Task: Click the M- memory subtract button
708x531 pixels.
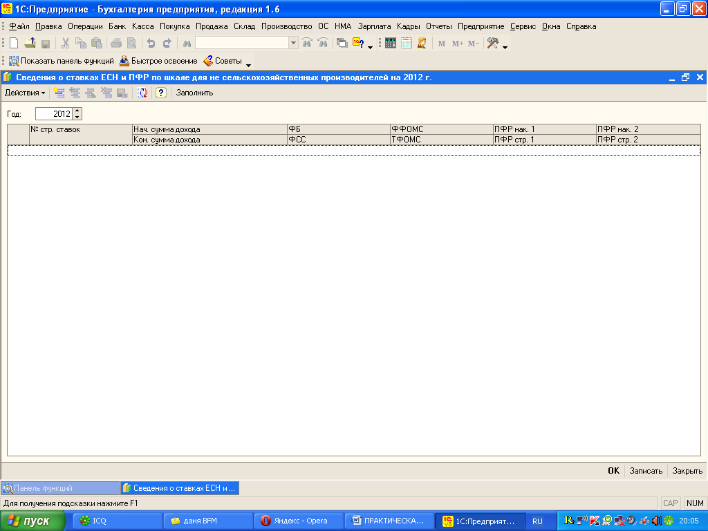Action: pyautogui.click(x=473, y=44)
